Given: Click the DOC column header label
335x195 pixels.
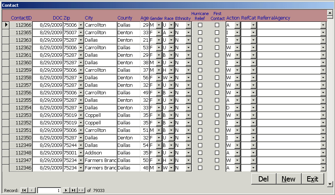Looking at the screenshot, I should coord(58,18).
